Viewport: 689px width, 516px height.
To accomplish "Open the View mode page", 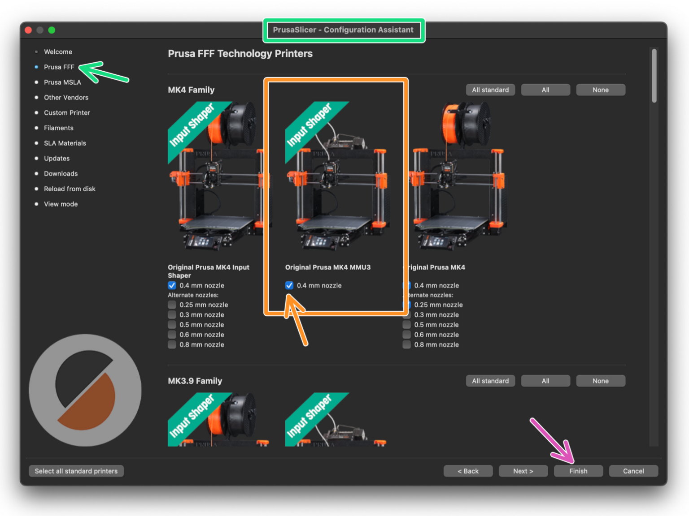I will pyautogui.click(x=61, y=204).
